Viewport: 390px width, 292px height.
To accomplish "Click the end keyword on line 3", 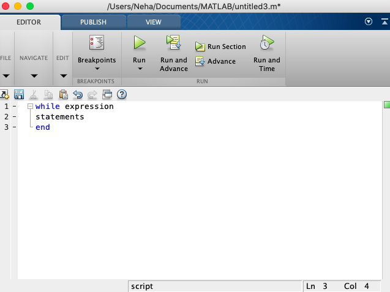I will (x=42, y=127).
